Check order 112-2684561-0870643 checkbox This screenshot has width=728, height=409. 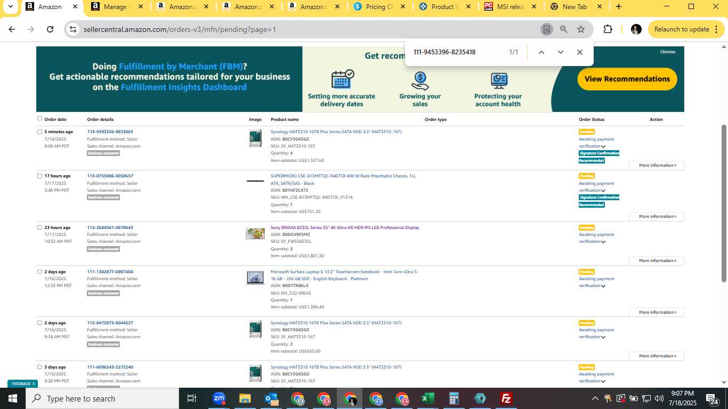(x=39, y=227)
